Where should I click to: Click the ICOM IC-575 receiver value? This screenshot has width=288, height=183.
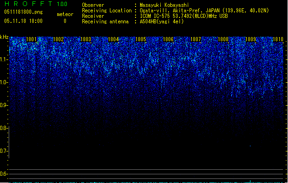click(184, 16)
